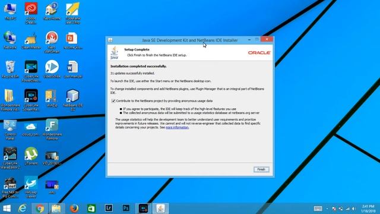Launch Adobe Lightroom from taskbar
380x214 pixels.
point(109,208)
